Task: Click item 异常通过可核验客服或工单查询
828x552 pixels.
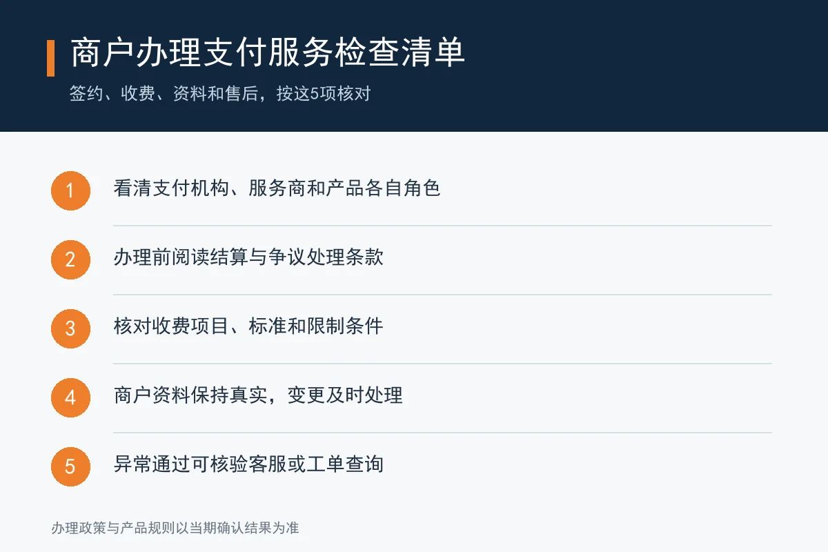Action: pos(248,464)
